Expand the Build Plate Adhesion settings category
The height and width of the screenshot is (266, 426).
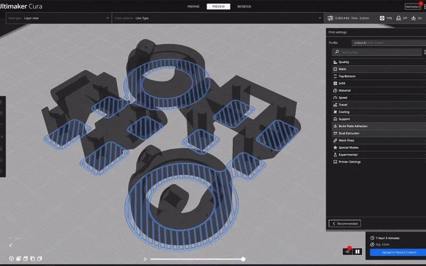click(379, 126)
